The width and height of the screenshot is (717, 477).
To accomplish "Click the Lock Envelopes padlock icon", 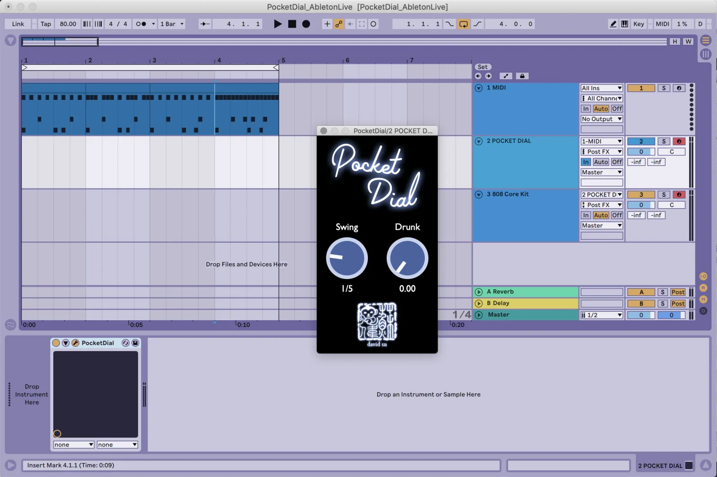I will 522,76.
